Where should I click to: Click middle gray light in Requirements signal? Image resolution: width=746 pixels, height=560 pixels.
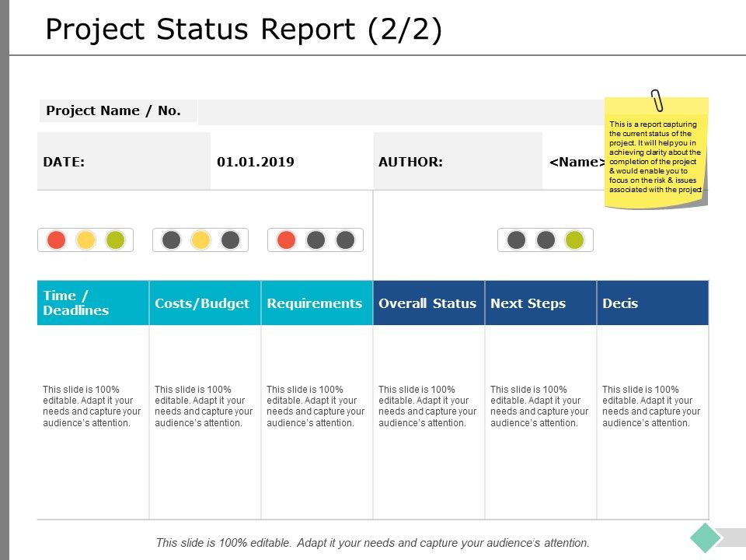316,240
